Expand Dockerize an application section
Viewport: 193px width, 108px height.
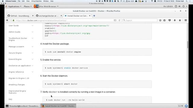(33, 66)
